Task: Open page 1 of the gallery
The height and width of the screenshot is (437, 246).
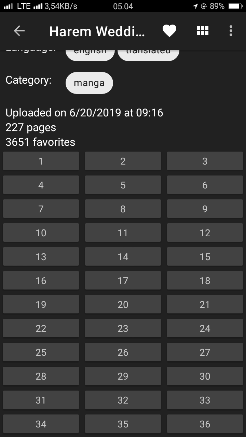Action: point(41,161)
